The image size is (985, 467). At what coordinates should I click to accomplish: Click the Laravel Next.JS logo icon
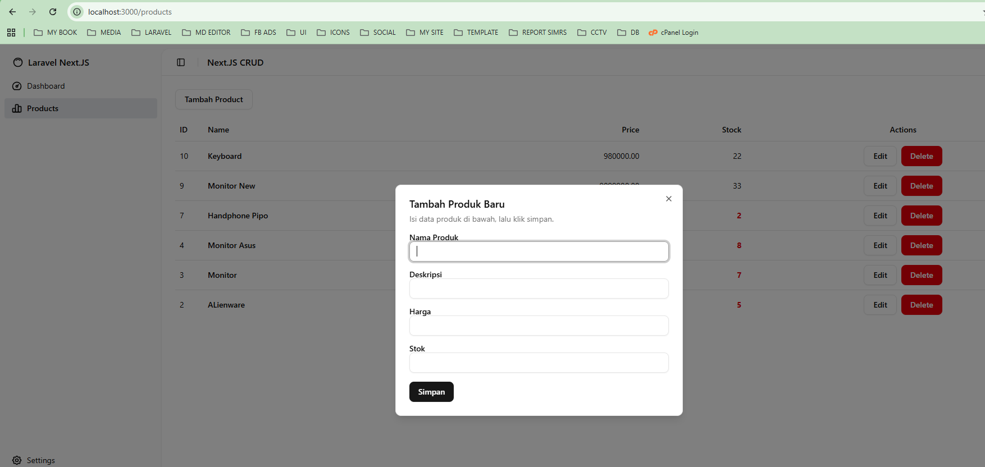[18, 62]
